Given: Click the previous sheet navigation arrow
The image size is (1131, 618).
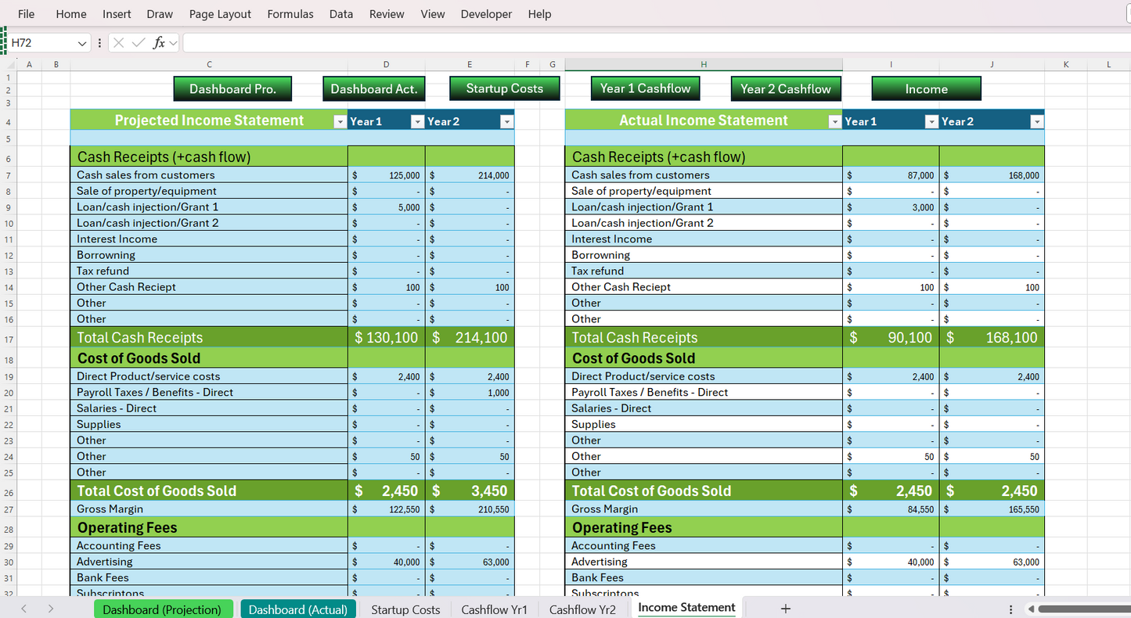Looking at the screenshot, I should click(23, 609).
